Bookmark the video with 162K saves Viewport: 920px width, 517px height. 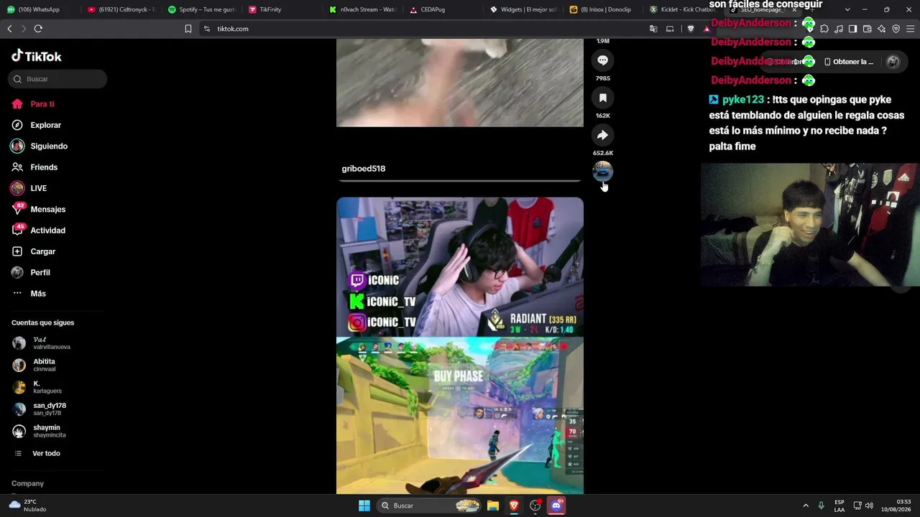(x=602, y=98)
